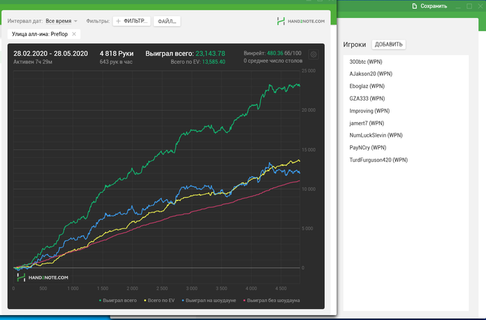486x320 pixels.
Task: Click the ДОБАВИТЬ players button
Action: pos(389,44)
